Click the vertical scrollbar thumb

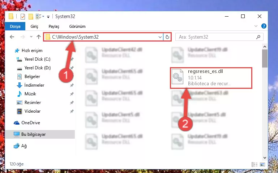click(265, 59)
